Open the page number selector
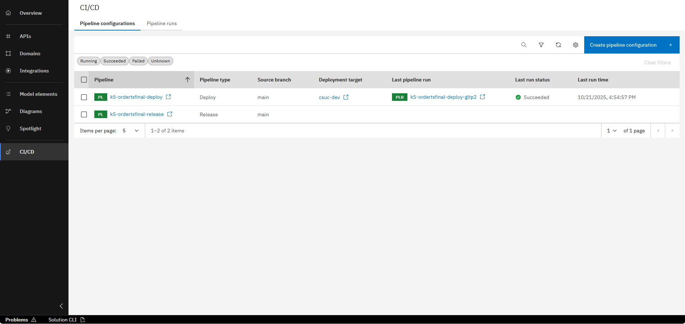 click(x=611, y=131)
